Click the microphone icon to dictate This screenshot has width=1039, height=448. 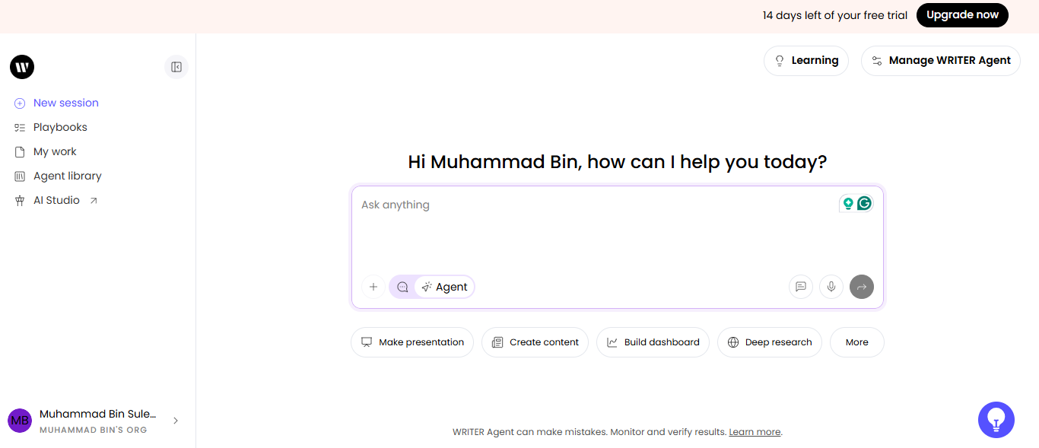pos(831,287)
